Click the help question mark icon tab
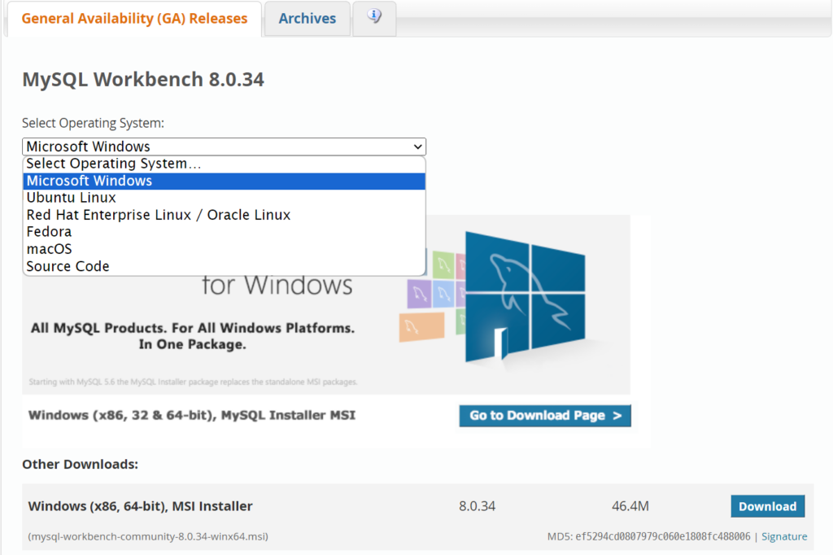Screen dimensions: 833x555 374,18
